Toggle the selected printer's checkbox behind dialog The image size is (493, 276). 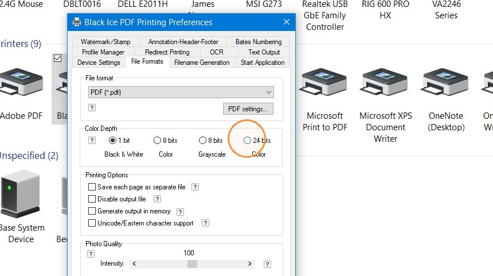point(57,58)
